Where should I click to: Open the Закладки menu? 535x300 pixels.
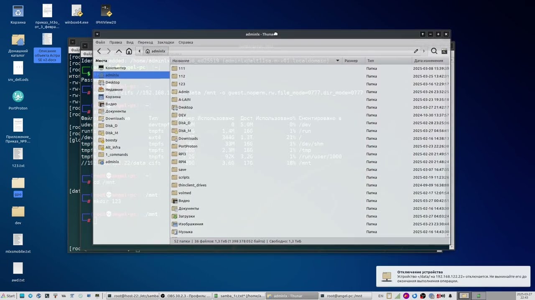[166, 42]
